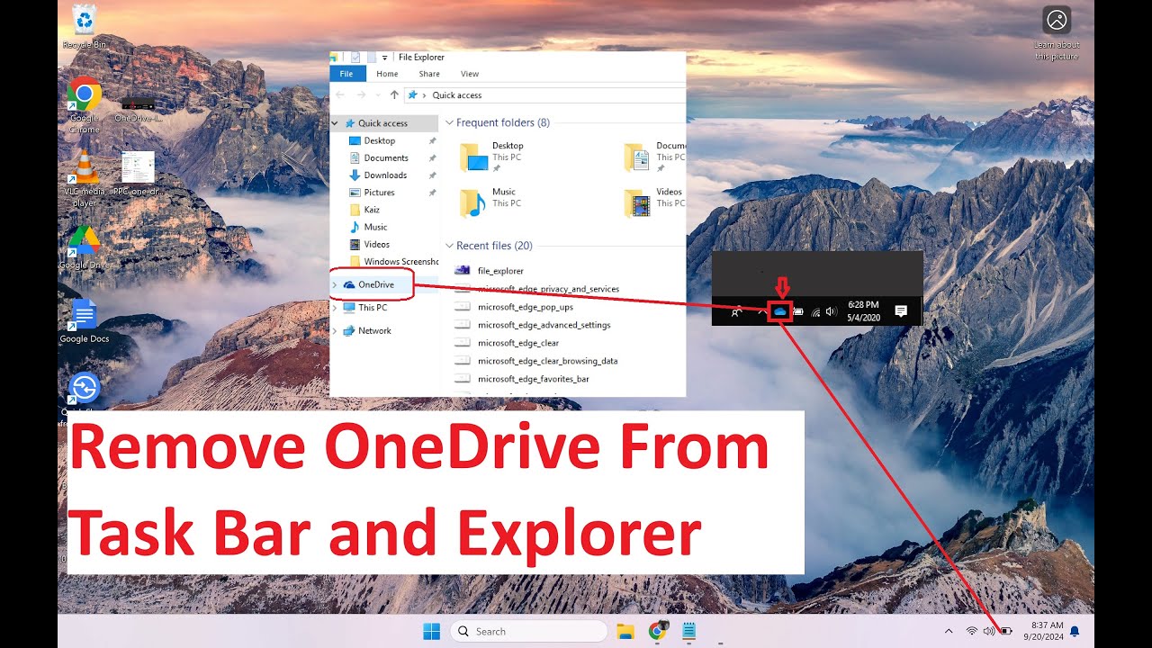Select This PC in navigation pane
The width and height of the screenshot is (1152, 648).
pyautogui.click(x=365, y=308)
